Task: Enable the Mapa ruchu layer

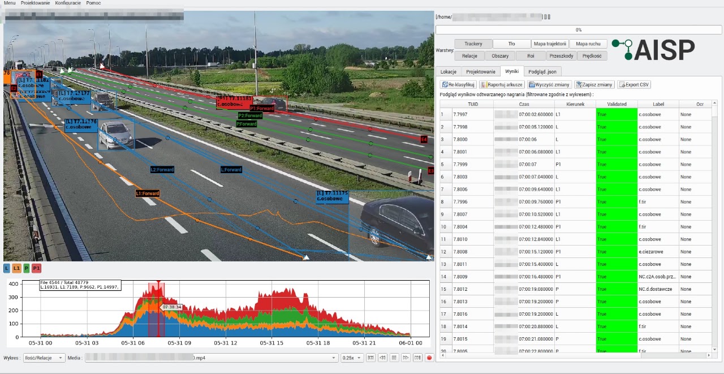Action: (588, 44)
